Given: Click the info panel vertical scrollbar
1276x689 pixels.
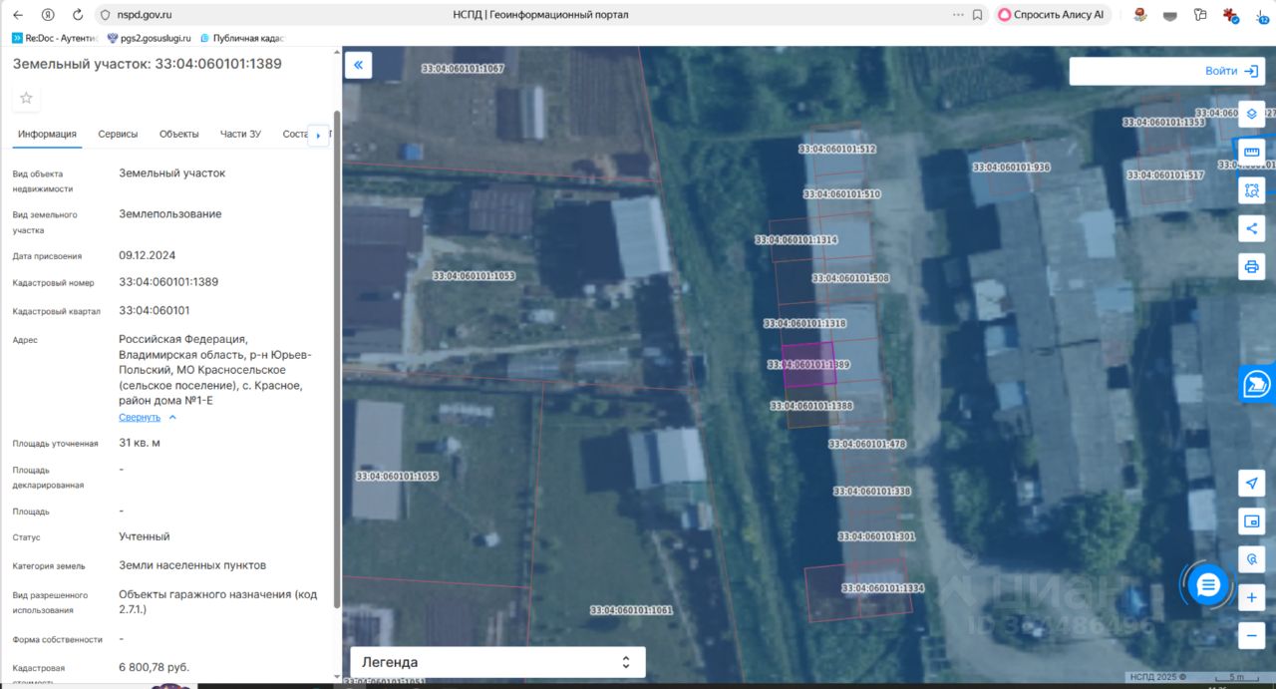Looking at the screenshot, I should 336,359.
